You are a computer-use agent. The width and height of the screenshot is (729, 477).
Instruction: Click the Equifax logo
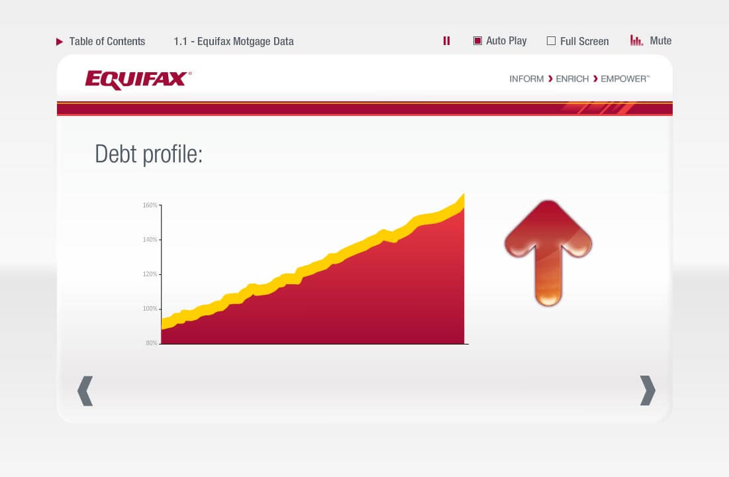coord(138,79)
